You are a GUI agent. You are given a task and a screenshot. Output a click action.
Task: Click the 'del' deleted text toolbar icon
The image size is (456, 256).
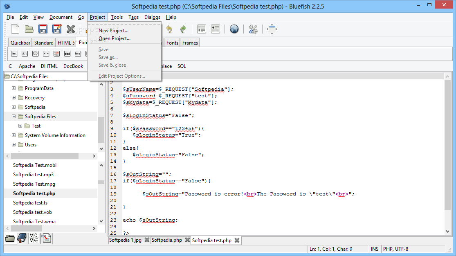pos(67,54)
